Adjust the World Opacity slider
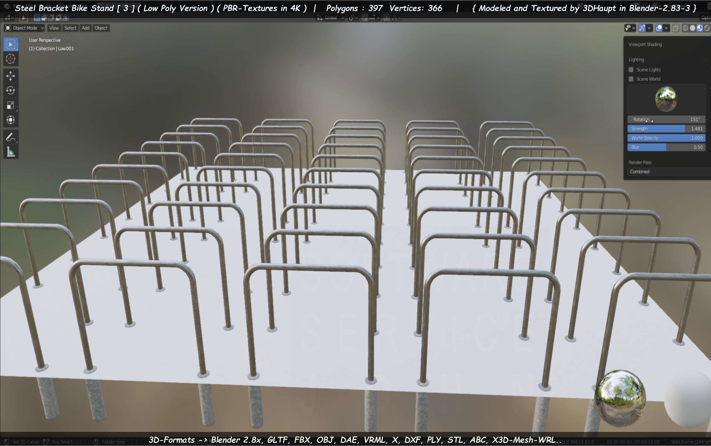The width and height of the screenshot is (711, 446). coord(667,138)
